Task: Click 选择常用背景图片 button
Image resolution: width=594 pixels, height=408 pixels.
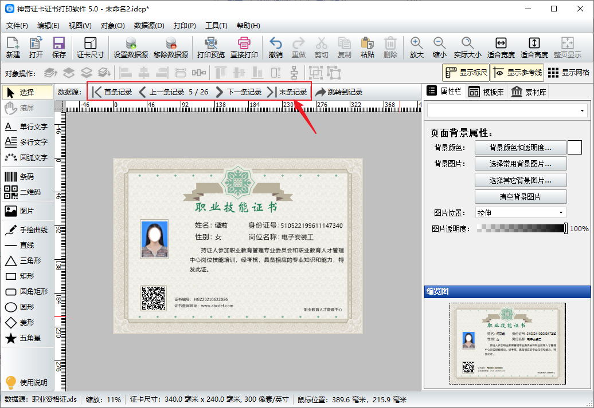Action: pos(520,164)
